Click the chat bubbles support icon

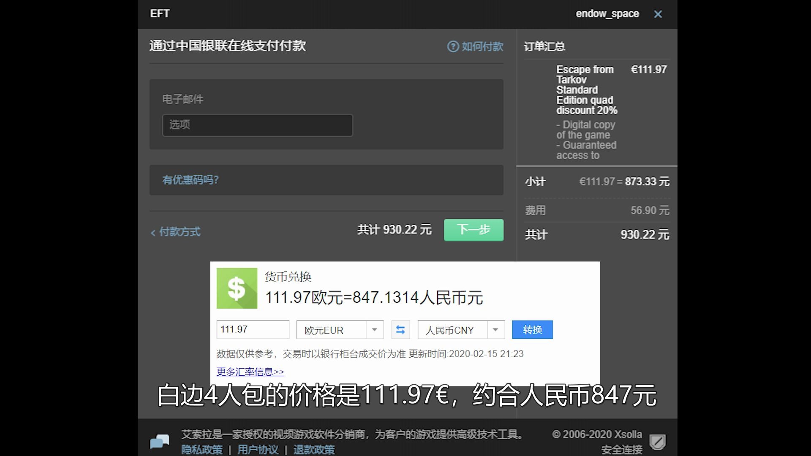point(160,442)
